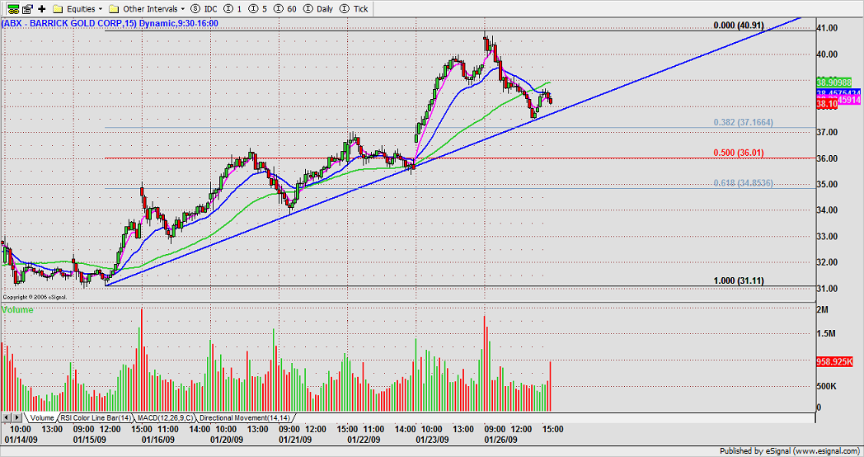Click the 1.5M volume axis value
The width and height of the screenshot is (864, 457).
click(827, 334)
